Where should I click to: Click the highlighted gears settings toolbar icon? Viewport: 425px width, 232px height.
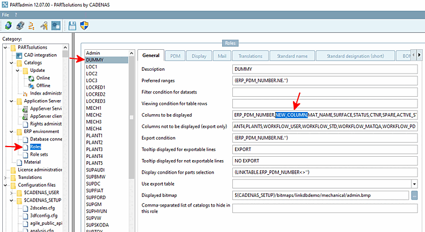click(56, 25)
